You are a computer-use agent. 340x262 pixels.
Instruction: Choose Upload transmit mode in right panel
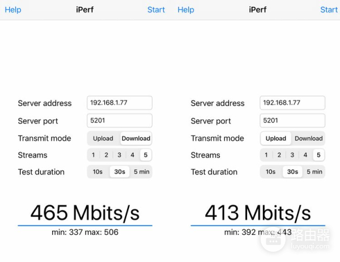point(276,138)
